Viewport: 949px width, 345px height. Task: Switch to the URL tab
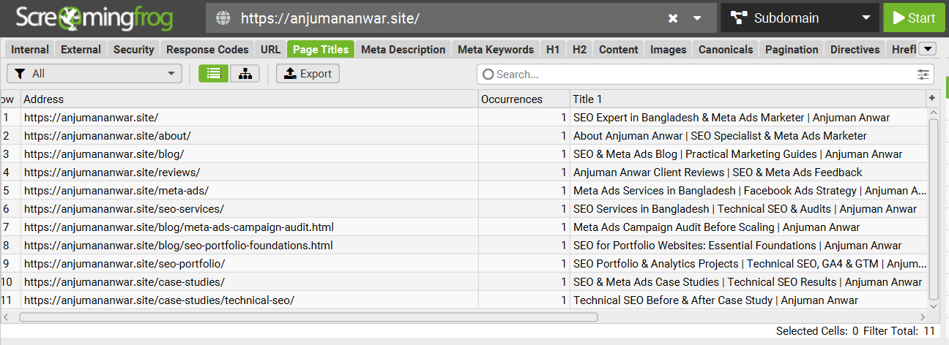coord(270,50)
